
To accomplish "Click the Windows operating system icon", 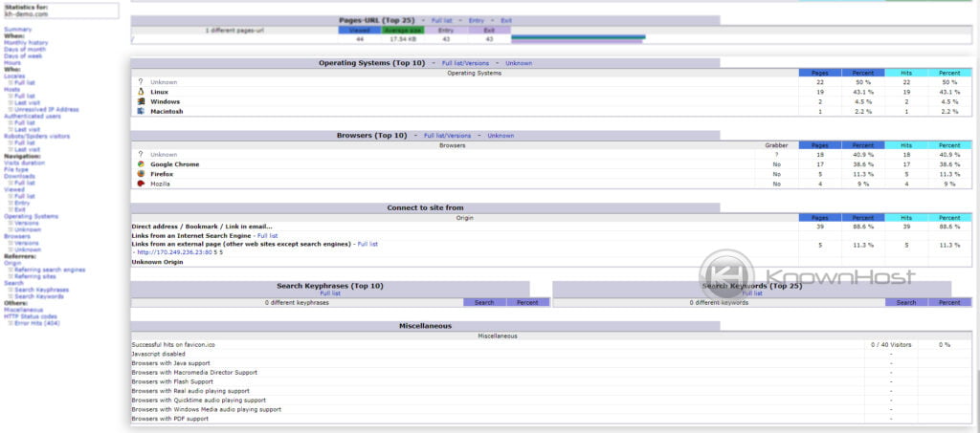I will coord(141,101).
